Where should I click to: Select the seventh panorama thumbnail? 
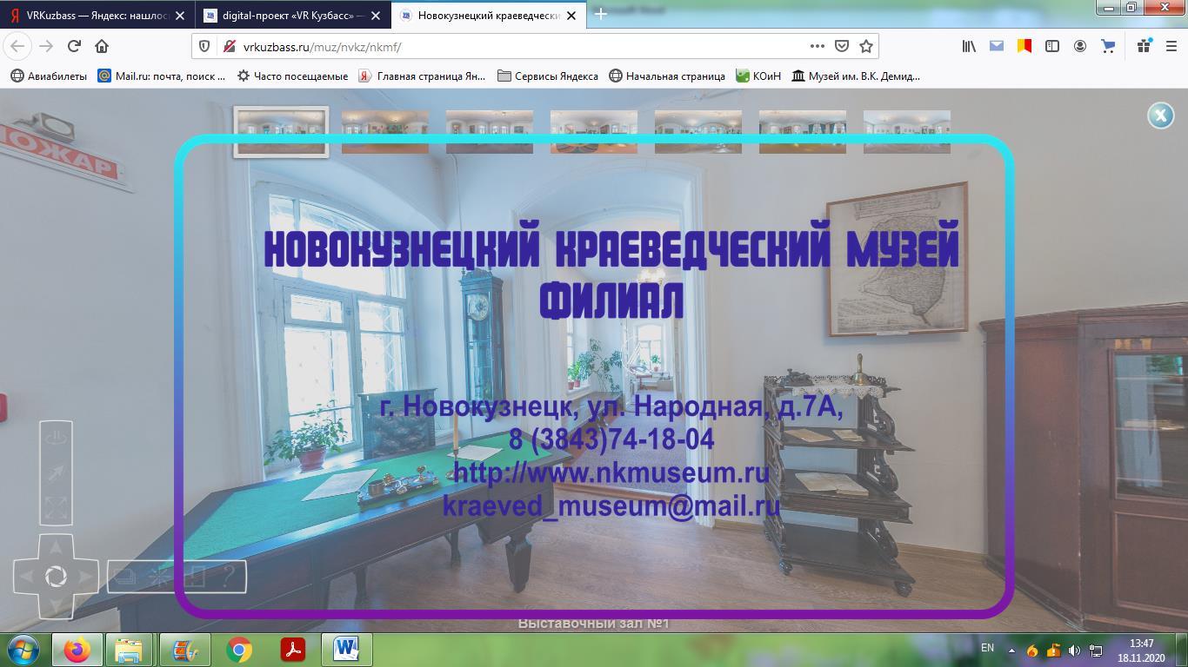click(907, 132)
